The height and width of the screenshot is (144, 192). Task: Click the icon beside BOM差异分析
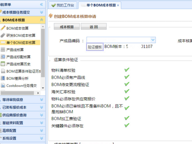3,78
